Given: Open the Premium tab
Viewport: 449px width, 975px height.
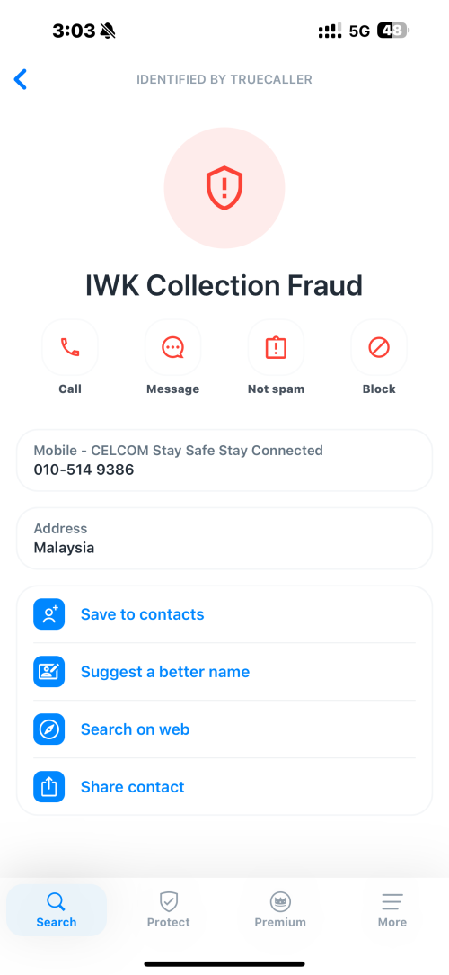Looking at the screenshot, I should click(280, 910).
